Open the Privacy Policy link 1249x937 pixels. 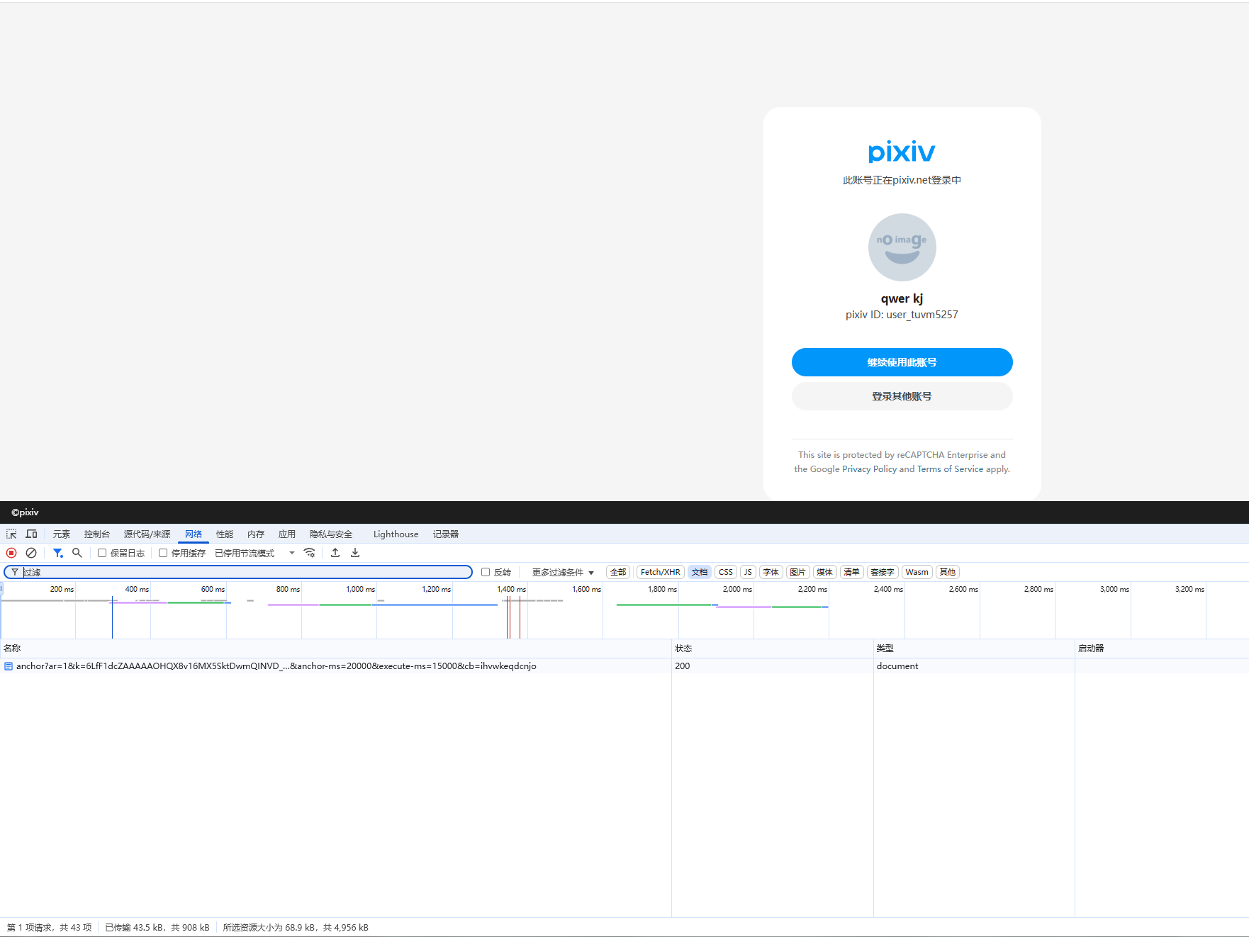869,469
